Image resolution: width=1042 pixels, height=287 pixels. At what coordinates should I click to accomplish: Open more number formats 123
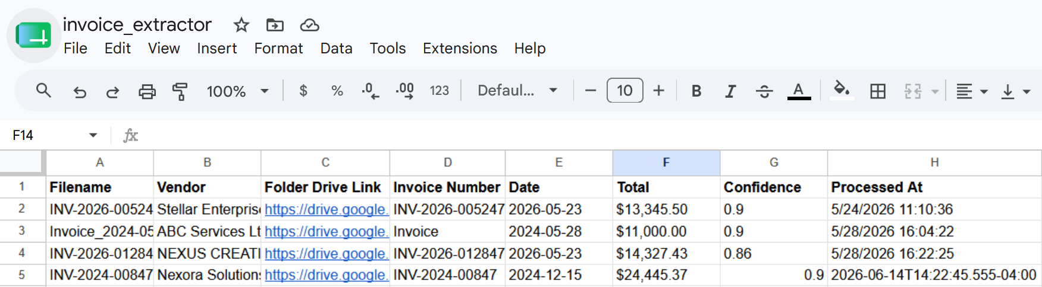coord(440,91)
